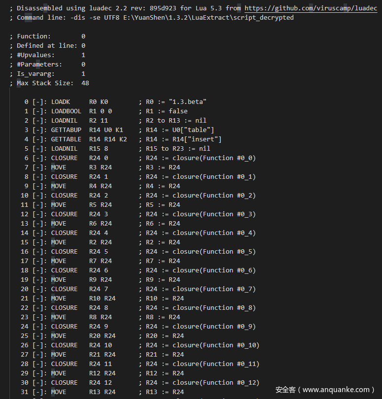
Task: Click the LOADNIL R15 8 instruction
Action: coord(79,149)
